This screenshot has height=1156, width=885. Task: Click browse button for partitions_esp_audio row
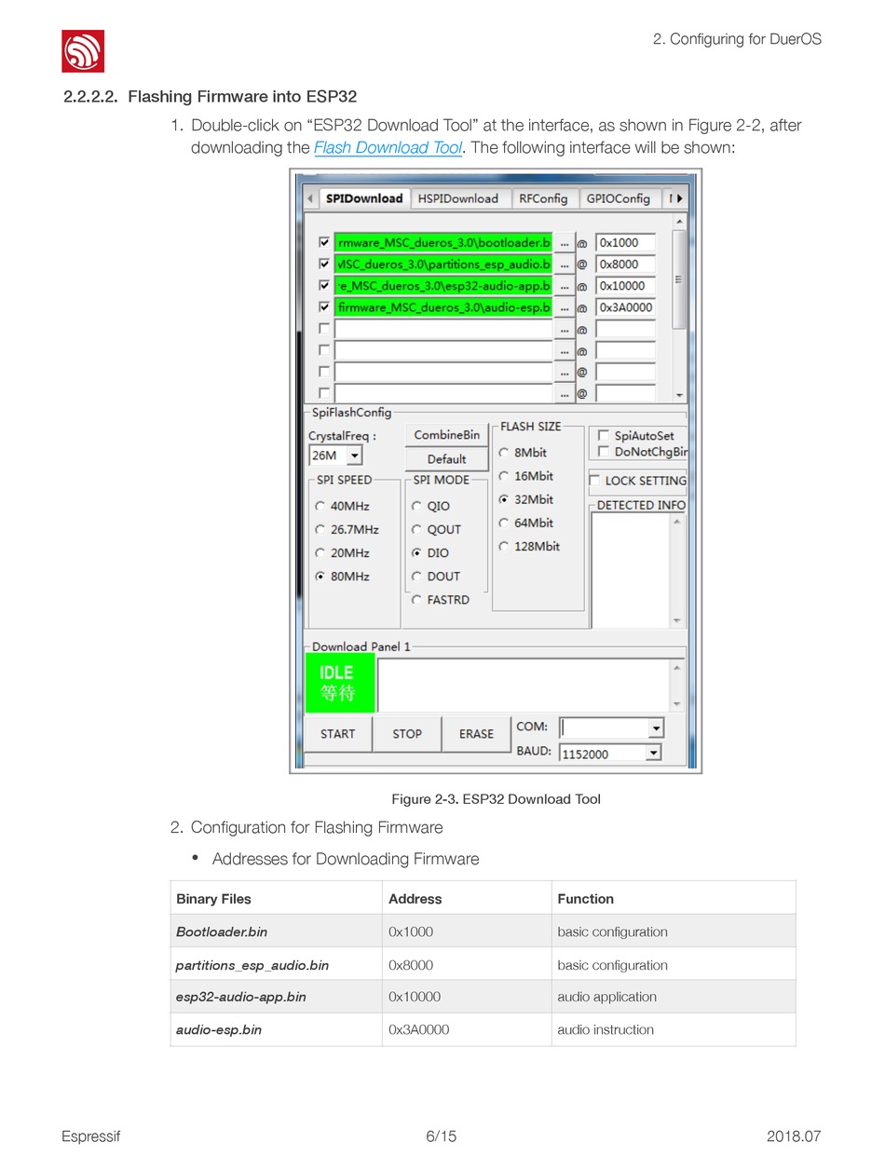tap(564, 265)
